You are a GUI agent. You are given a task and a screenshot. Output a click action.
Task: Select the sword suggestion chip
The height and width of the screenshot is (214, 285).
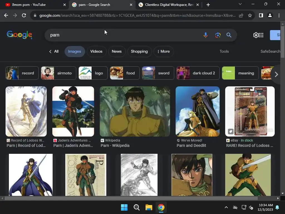tap(158, 73)
